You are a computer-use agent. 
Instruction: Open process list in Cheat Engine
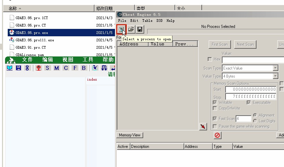tap(121, 29)
